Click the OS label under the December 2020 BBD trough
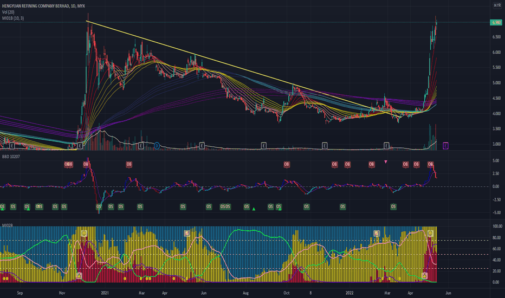This screenshot has height=298, width=505. [x=99, y=206]
